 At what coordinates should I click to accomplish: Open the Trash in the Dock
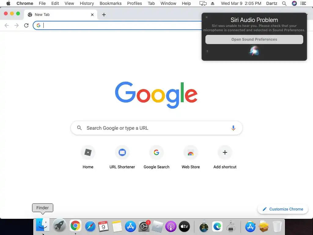point(277,226)
